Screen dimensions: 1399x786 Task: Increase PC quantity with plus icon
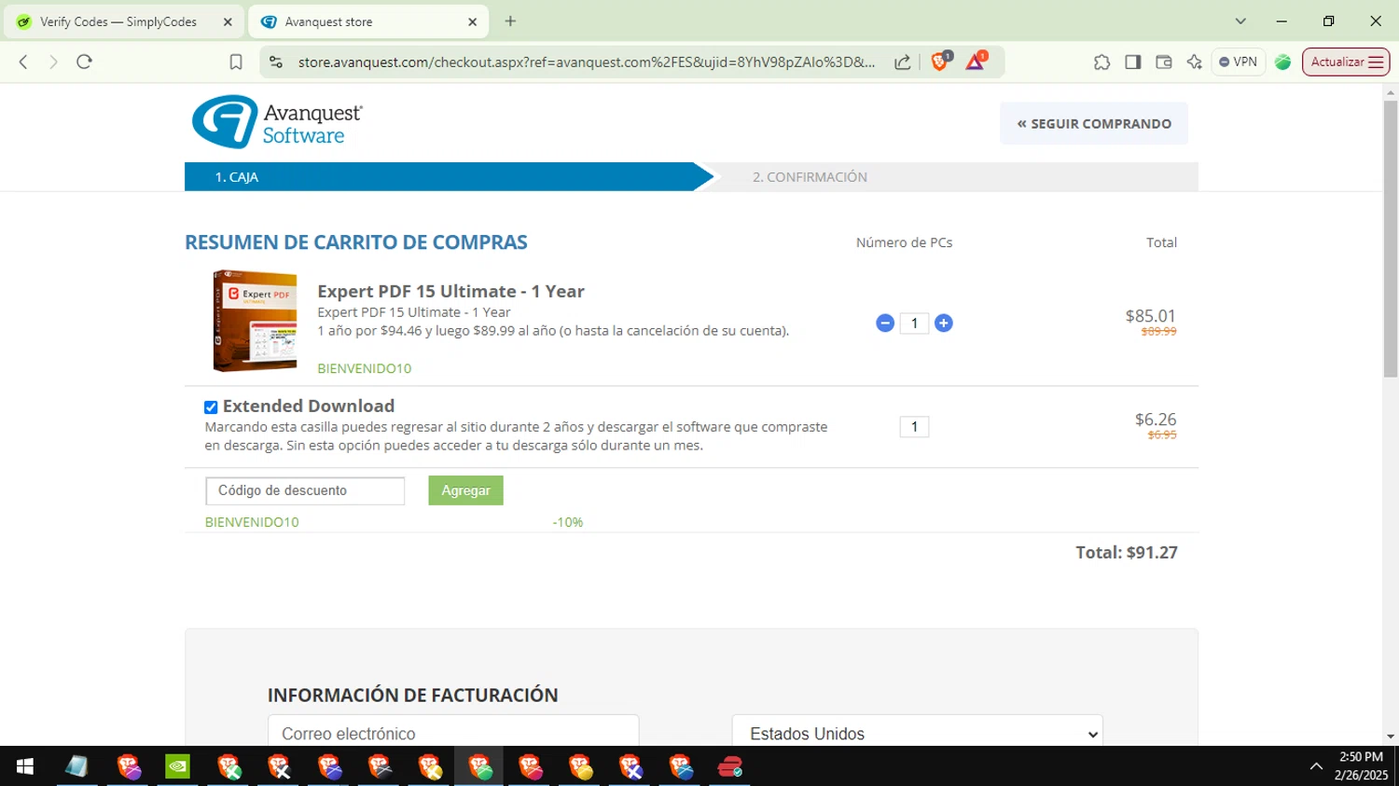[944, 323]
